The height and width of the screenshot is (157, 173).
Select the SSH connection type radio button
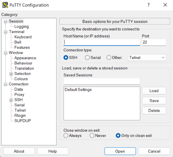pyautogui.click(x=66, y=58)
